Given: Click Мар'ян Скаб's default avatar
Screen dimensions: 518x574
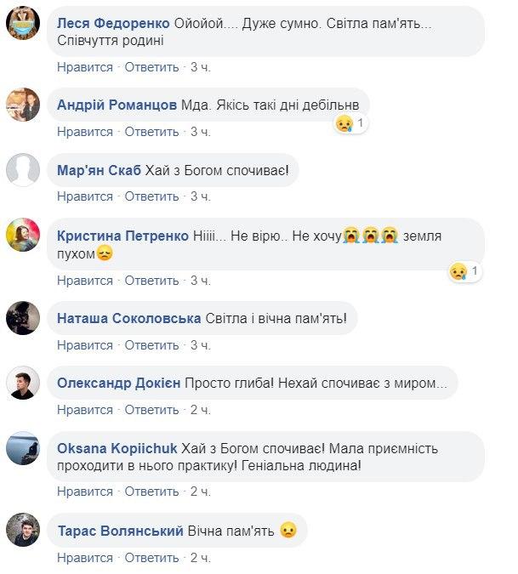Looking at the screenshot, I should [x=24, y=170].
